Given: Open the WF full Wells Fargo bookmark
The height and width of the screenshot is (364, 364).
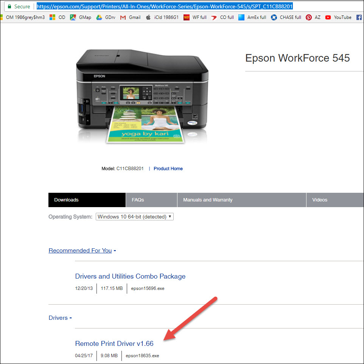Looking at the screenshot, I should pyautogui.click(x=195, y=17).
